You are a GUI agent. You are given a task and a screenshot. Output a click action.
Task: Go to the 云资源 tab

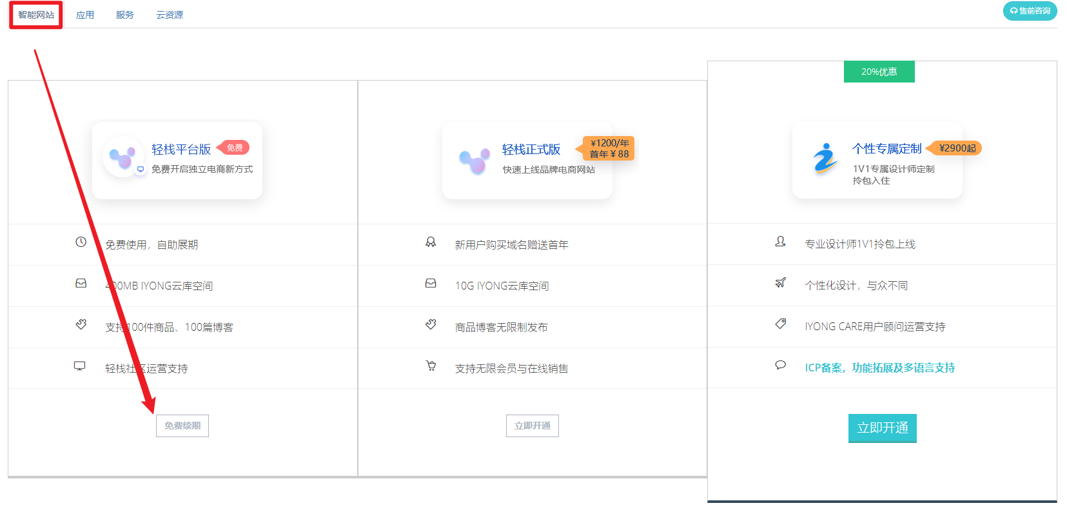click(x=170, y=15)
